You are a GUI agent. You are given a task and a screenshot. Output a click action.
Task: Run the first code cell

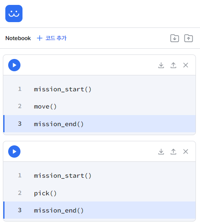(14, 65)
